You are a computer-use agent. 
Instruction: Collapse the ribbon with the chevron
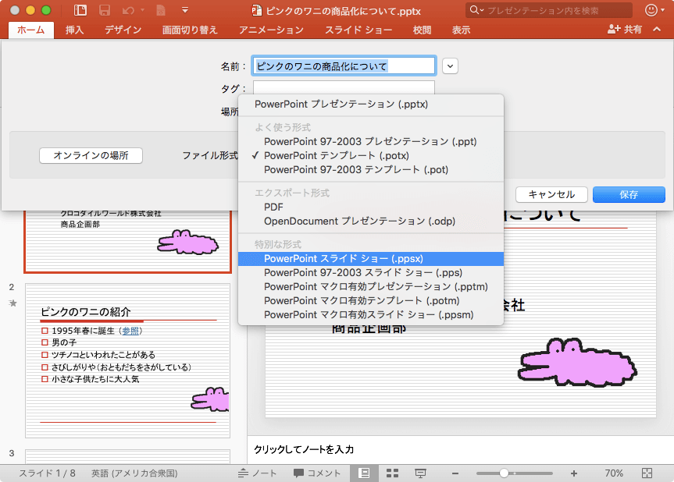[x=657, y=29]
